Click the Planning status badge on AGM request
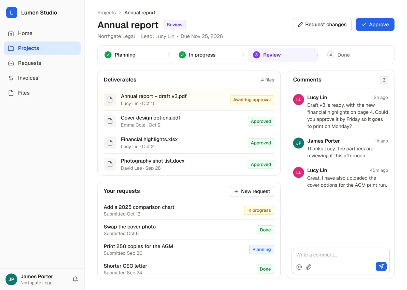 261,250
